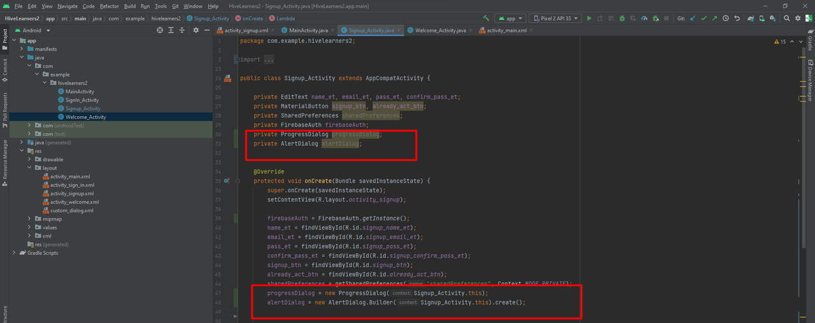The height and width of the screenshot is (323, 815).
Task: Collapse the hivelearners2 package
Action: coord(45,83)
